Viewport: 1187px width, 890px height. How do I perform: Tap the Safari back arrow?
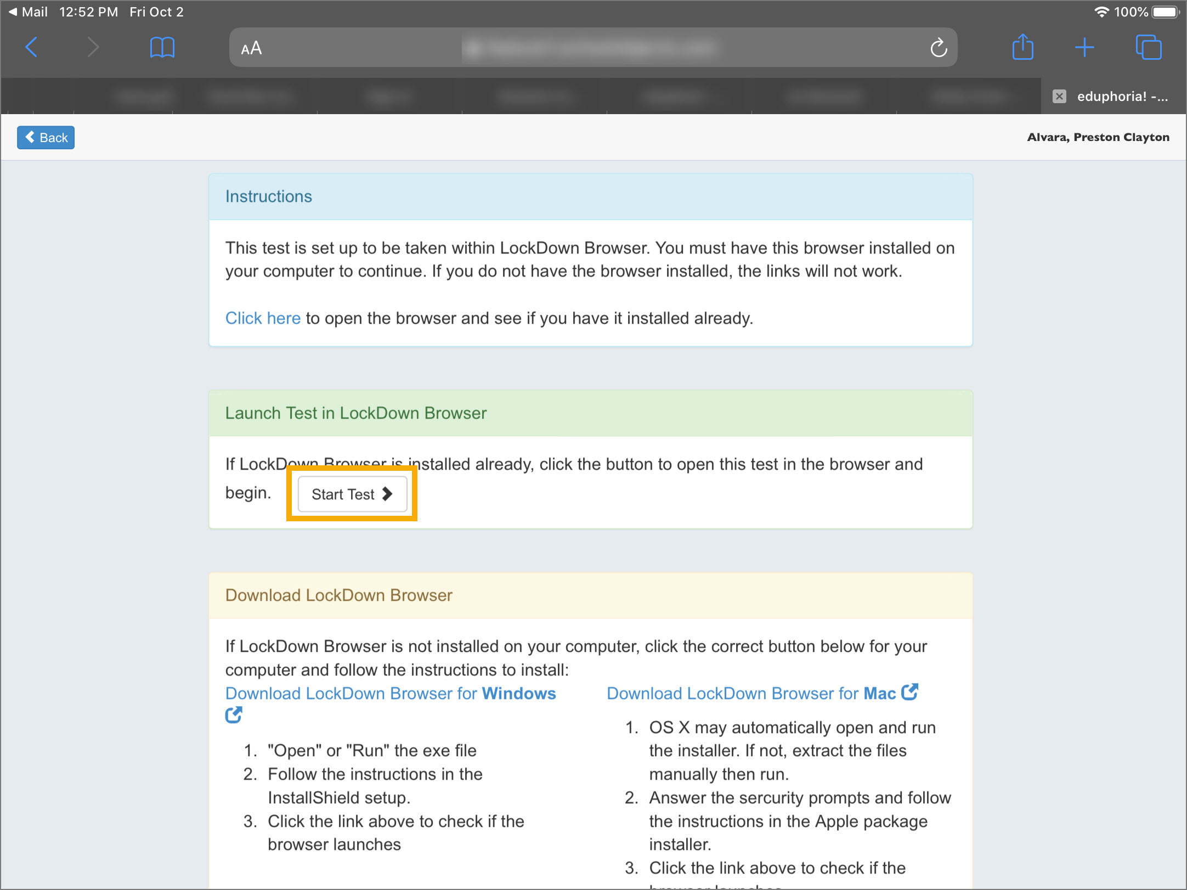click(32, 47)
